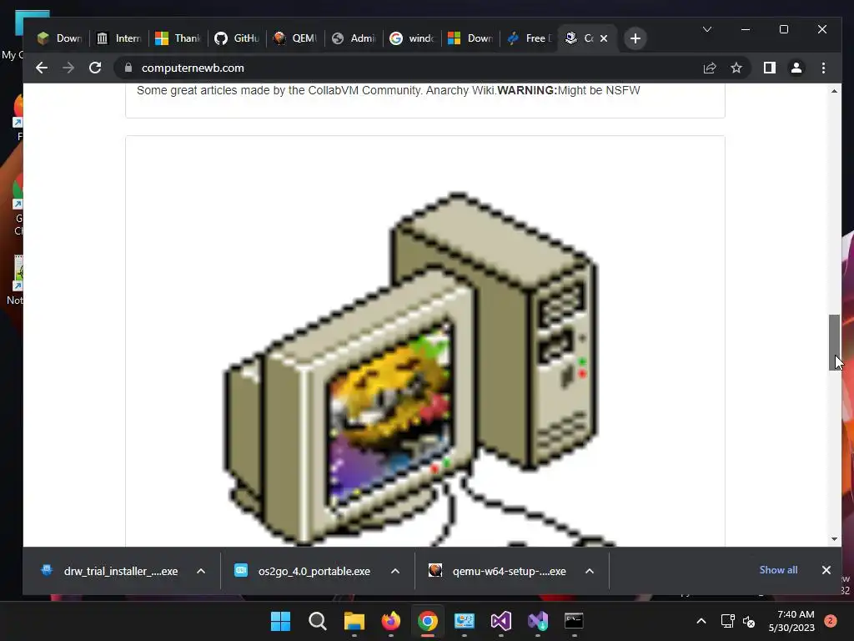Click the address bar URL computernewb.com
854x641 pixels.
193,68
